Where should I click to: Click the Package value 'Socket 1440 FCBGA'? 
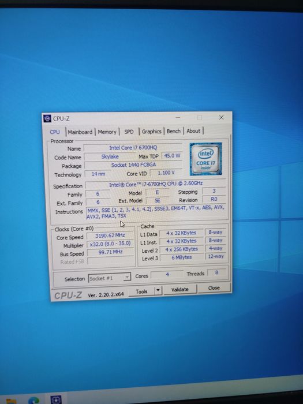point(133,165)
